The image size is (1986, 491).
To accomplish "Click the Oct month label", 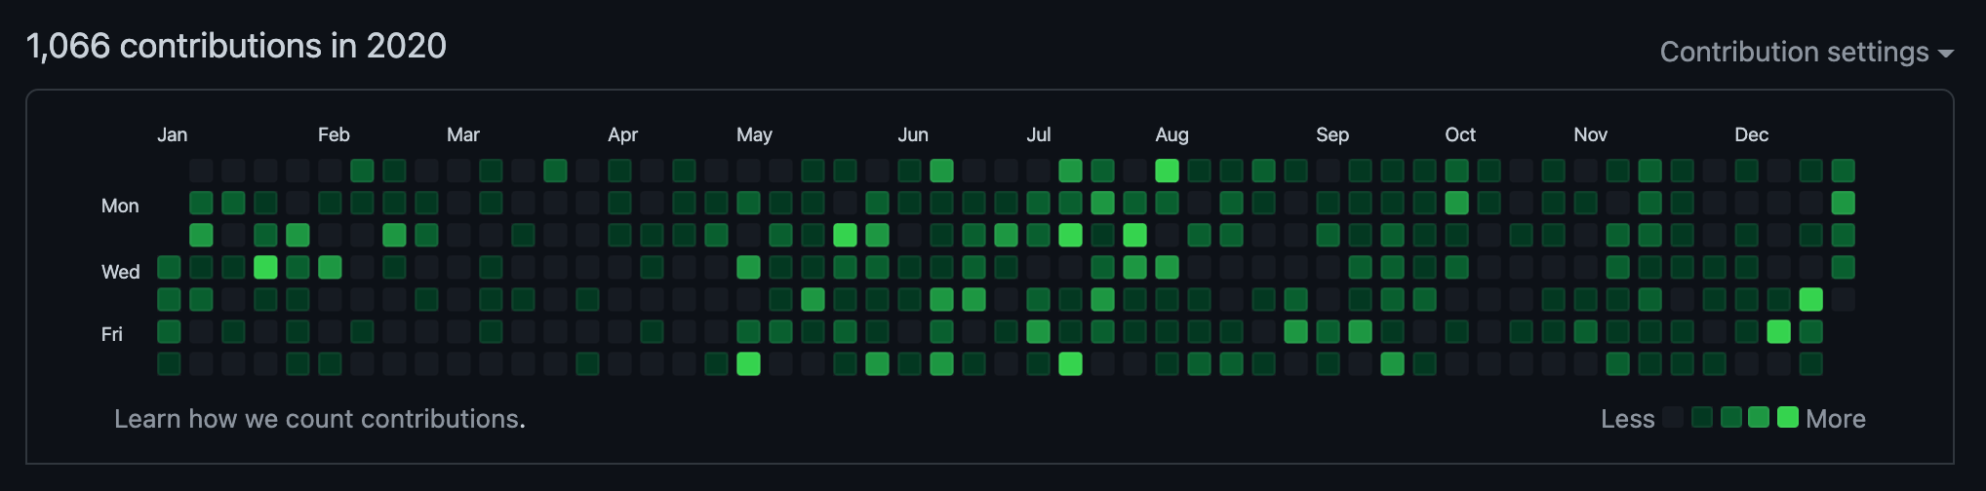I will pos(1460,134).
